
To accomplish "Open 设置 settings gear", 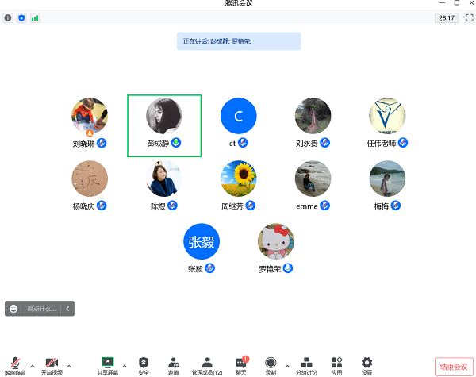I will 367,364.
